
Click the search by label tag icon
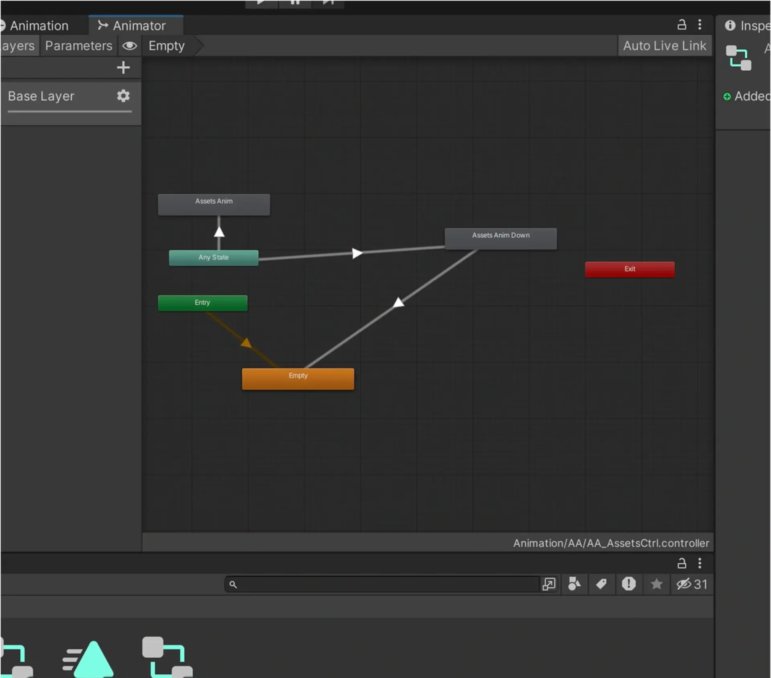coord(601,584)
